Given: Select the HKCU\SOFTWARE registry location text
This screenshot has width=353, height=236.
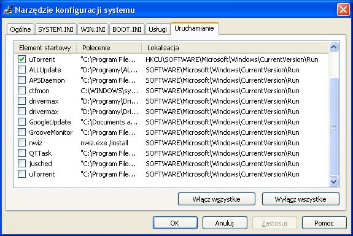Looking at the screenshot, I should [232, 59].
